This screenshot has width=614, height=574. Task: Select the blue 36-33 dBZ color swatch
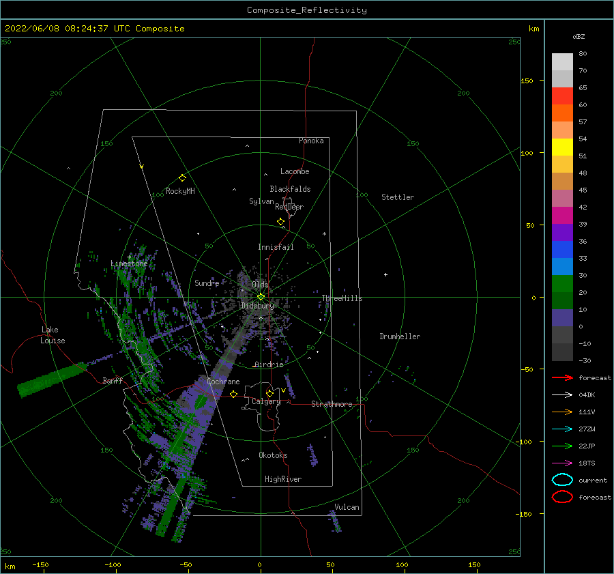[562, 249]
